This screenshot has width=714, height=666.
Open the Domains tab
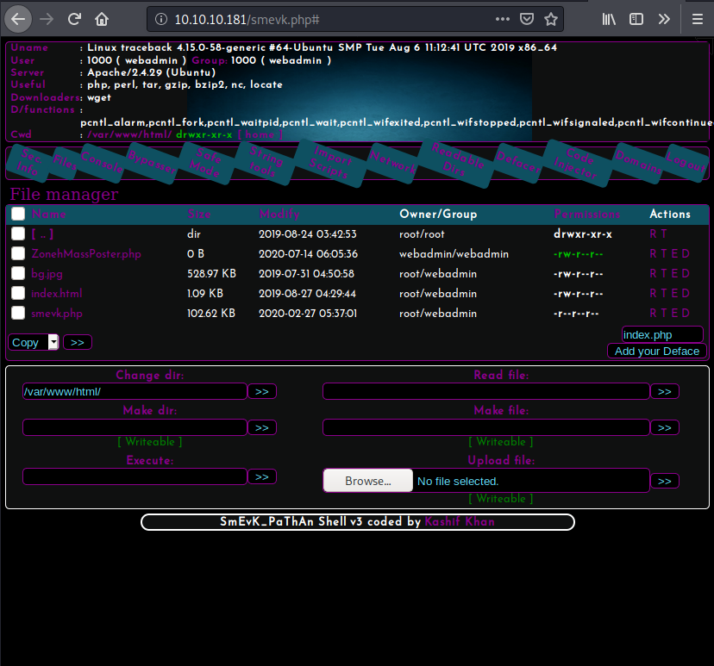point(638,160)
